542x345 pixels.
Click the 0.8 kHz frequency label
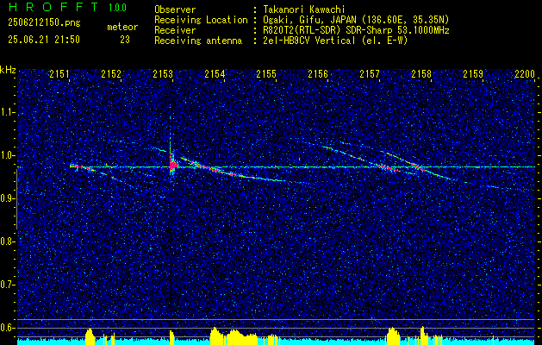pyautogui.click(x=8, y=241)
